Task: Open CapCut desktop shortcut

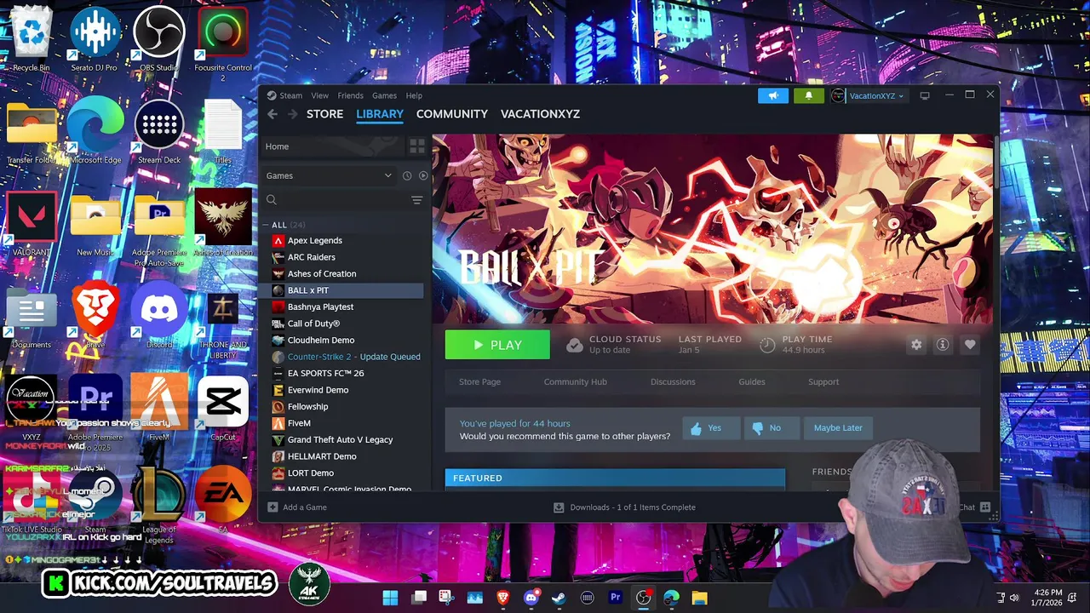Action: [x=223, y=407]
